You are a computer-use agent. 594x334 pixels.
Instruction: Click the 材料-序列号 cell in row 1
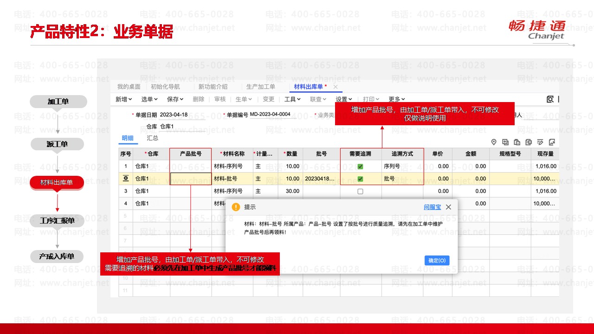(232, 166)
